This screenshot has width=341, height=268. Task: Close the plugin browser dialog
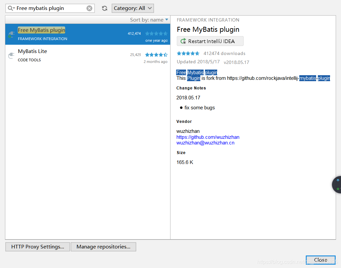(320, 260)
